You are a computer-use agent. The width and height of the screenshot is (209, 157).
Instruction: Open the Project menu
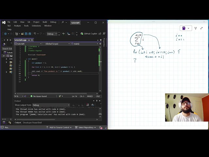[x=36, y=22]
